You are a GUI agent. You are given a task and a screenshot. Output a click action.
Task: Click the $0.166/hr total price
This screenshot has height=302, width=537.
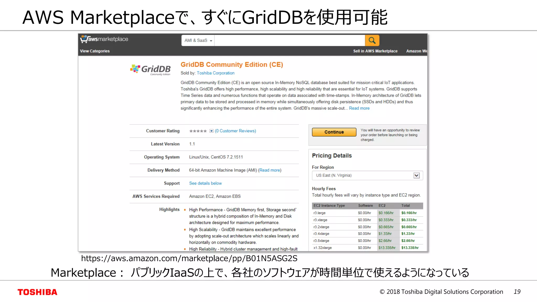409,213
